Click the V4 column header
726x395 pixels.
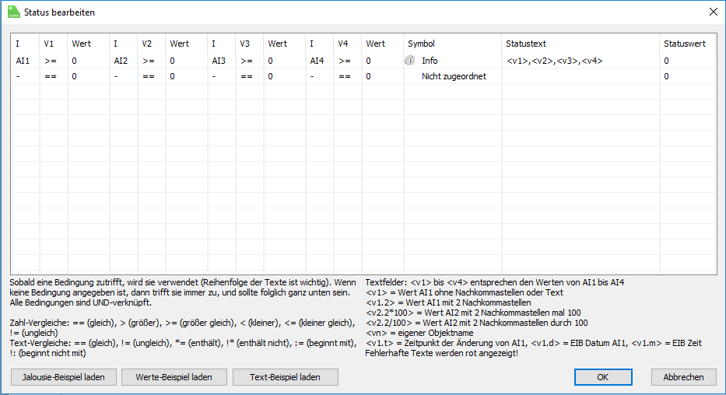click(348, 44)
